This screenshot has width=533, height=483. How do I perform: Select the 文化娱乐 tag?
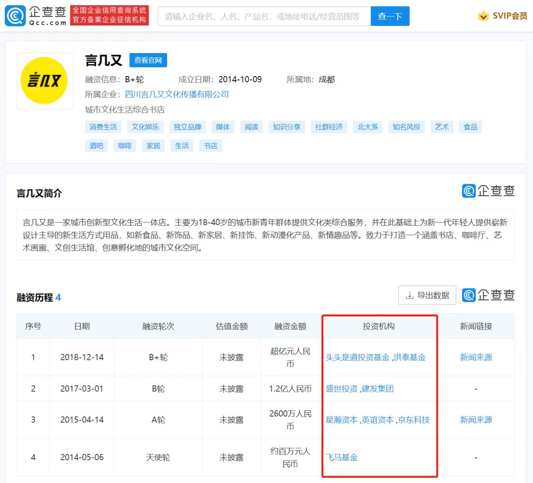click(x=145, y=127)
